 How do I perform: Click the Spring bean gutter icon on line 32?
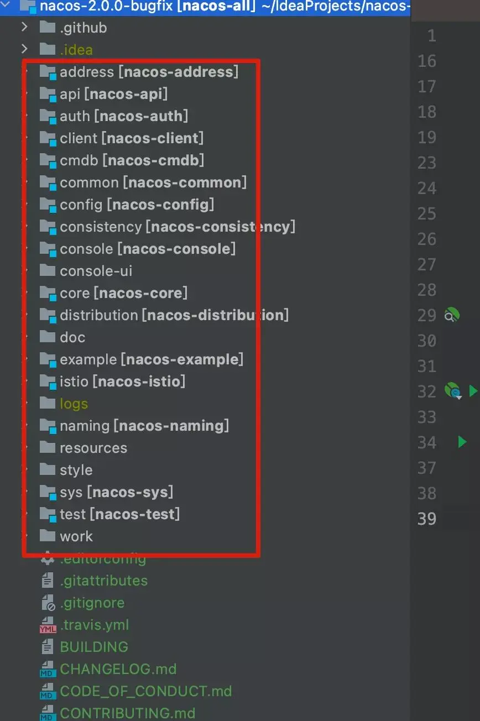[x=452, y=390]
